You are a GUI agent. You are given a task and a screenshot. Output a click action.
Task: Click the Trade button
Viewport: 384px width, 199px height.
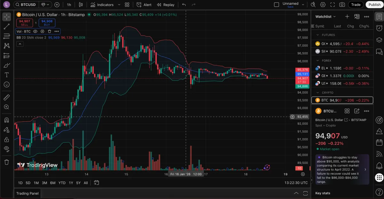(x=356, y=5)
